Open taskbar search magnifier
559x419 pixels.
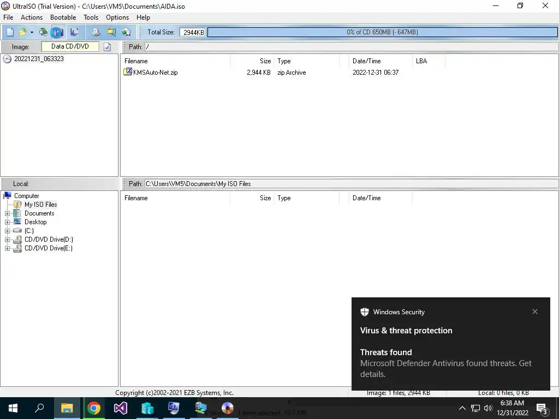(x=39, y=408)
